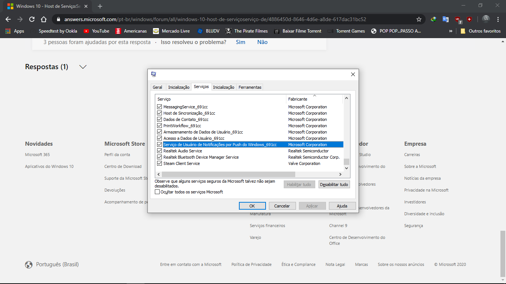View site info via the lock icon

[59, 19]
